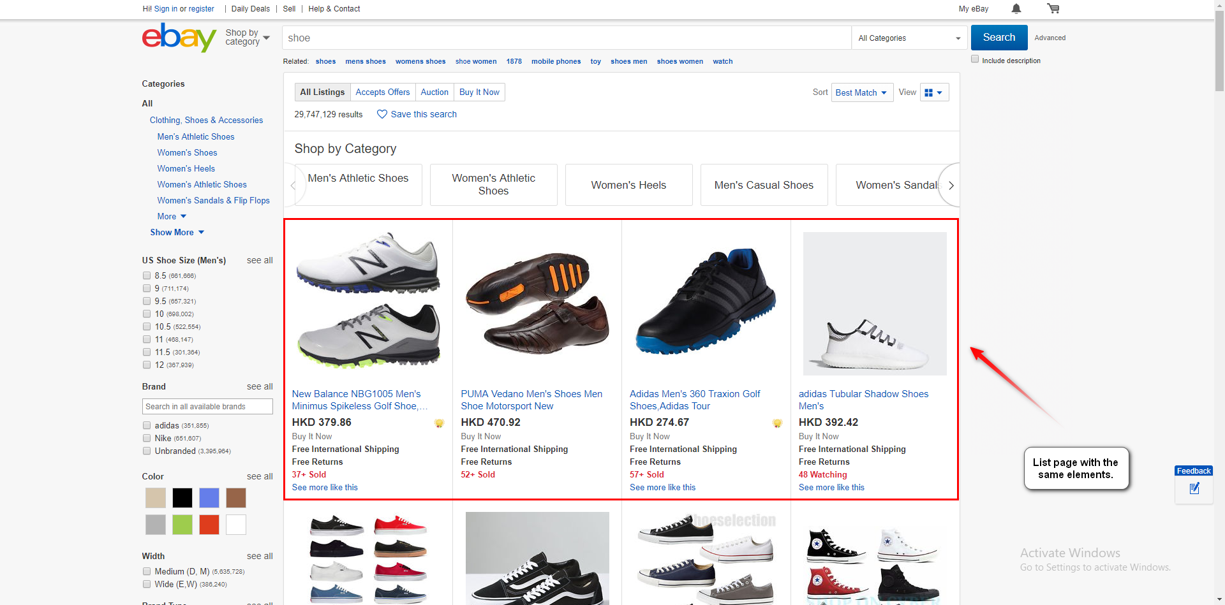Screen dimensions: 1225x605
Task: Click the Sign in link
Action: [166, 9]
